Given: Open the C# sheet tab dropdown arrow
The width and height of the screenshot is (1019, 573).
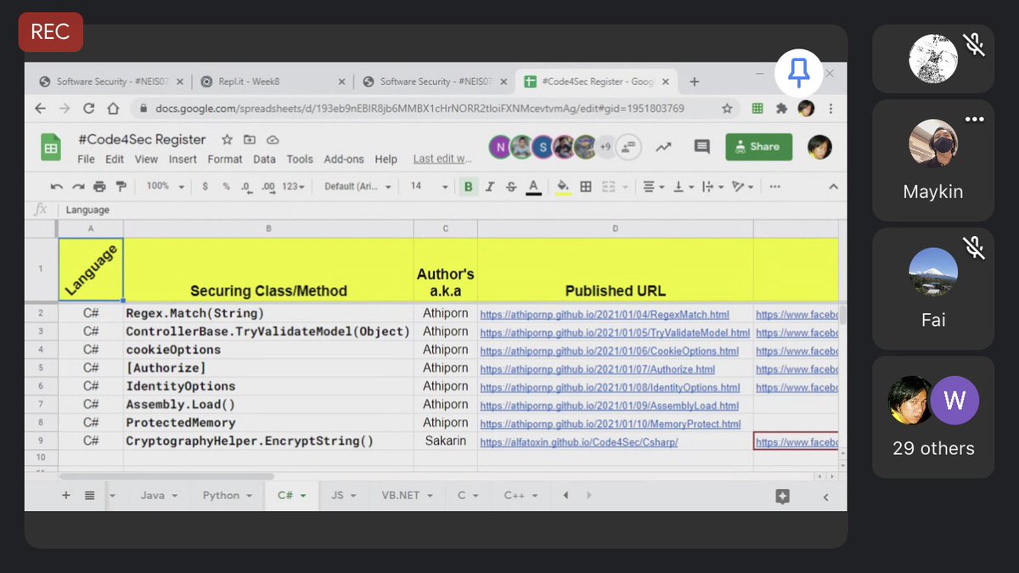Looking at the screenshot, I should [x=303, y=496].
